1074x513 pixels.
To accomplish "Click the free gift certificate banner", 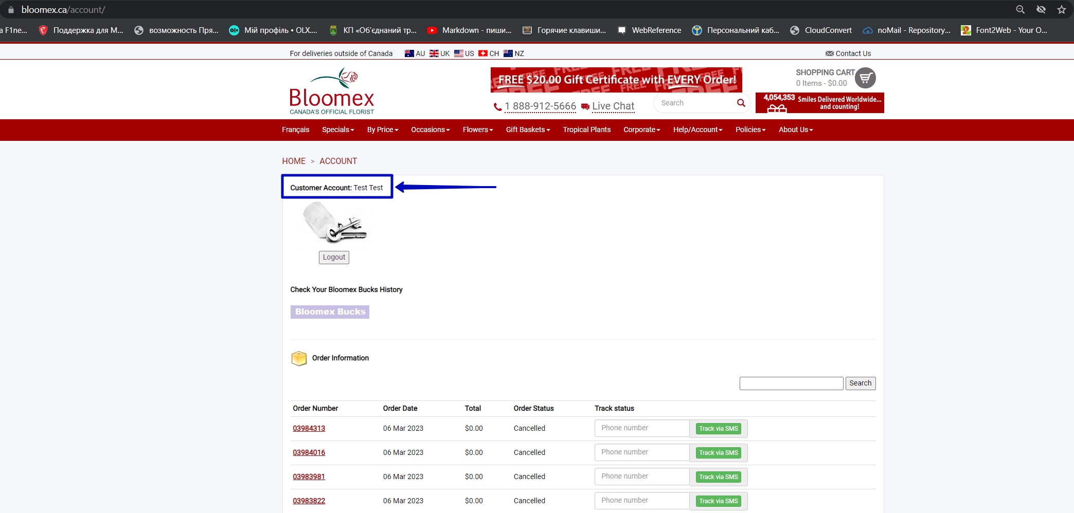I will [616, 80].
